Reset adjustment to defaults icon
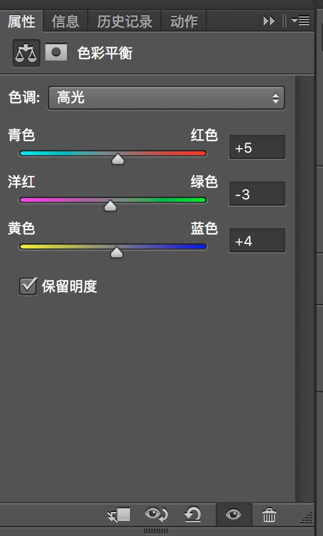323x536 pixels. (x=192, y=515)
